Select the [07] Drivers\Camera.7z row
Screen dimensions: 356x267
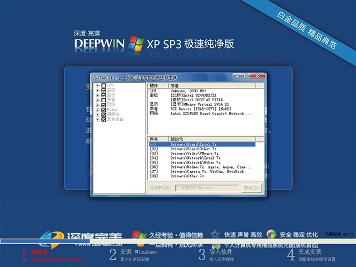coord(202,172)
